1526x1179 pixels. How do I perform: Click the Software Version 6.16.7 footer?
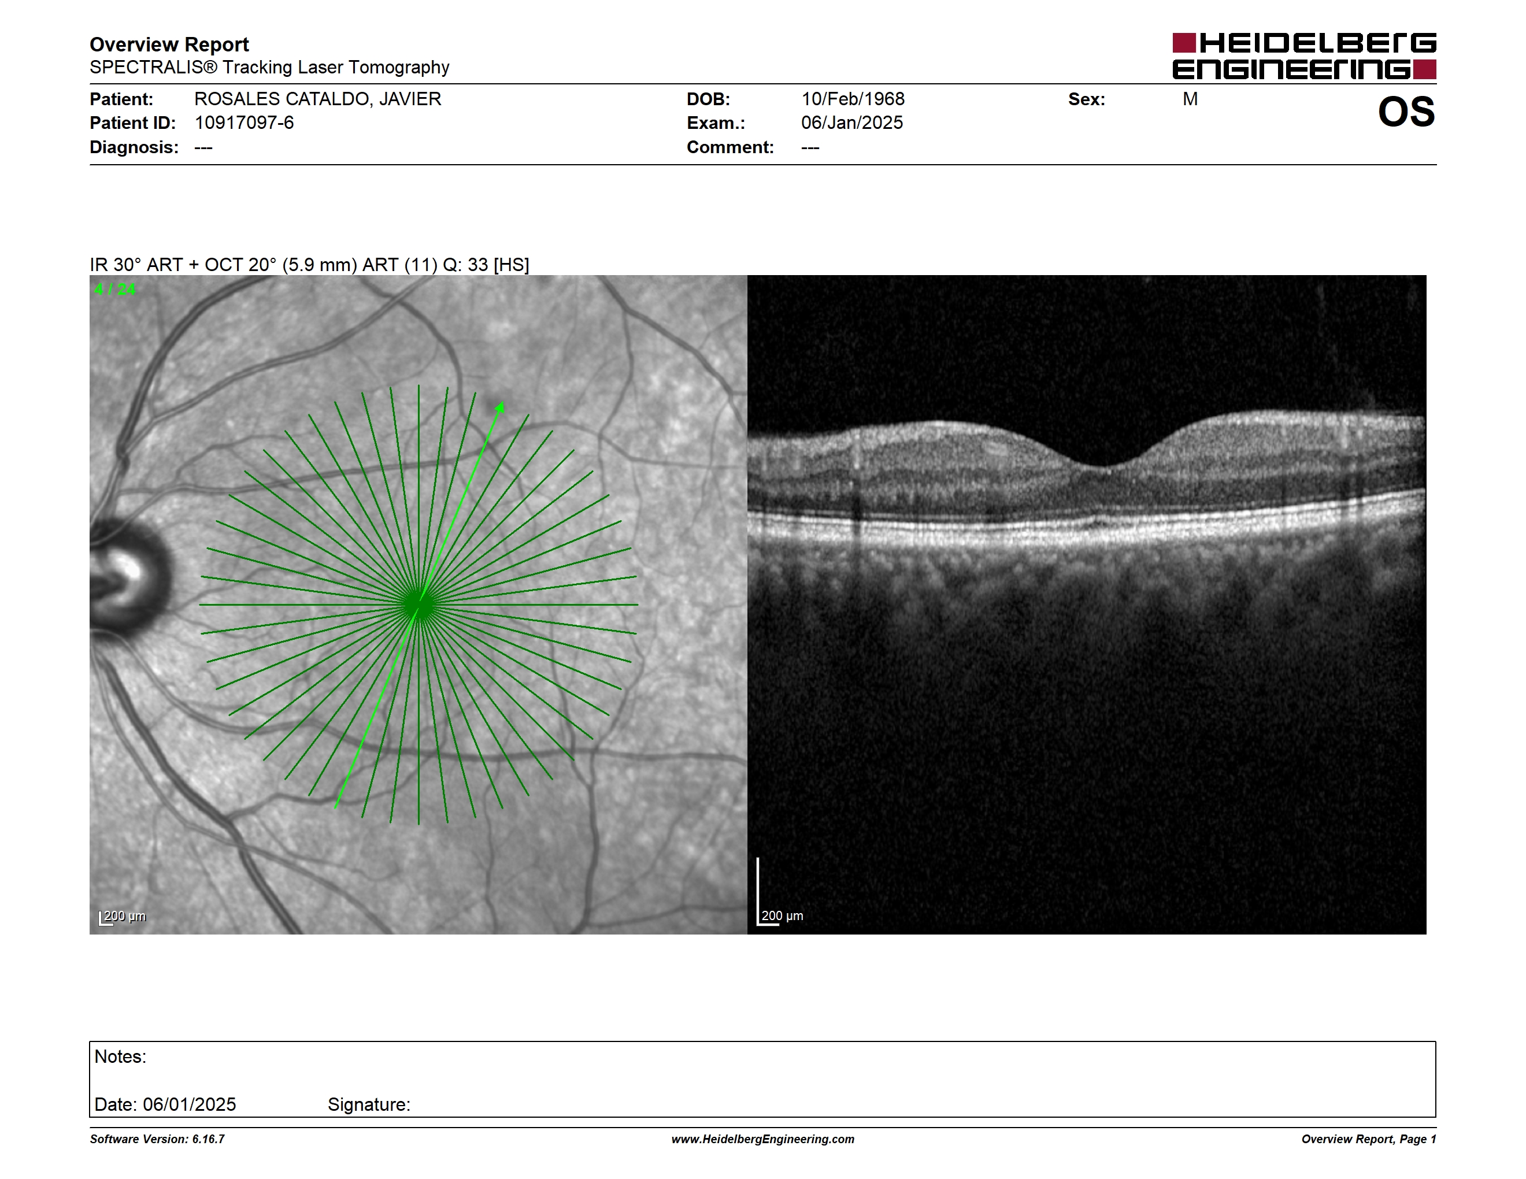[x=157, y=1139]
